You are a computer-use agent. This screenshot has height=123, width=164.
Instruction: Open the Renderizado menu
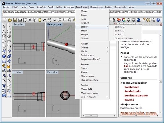coord(120,7)
